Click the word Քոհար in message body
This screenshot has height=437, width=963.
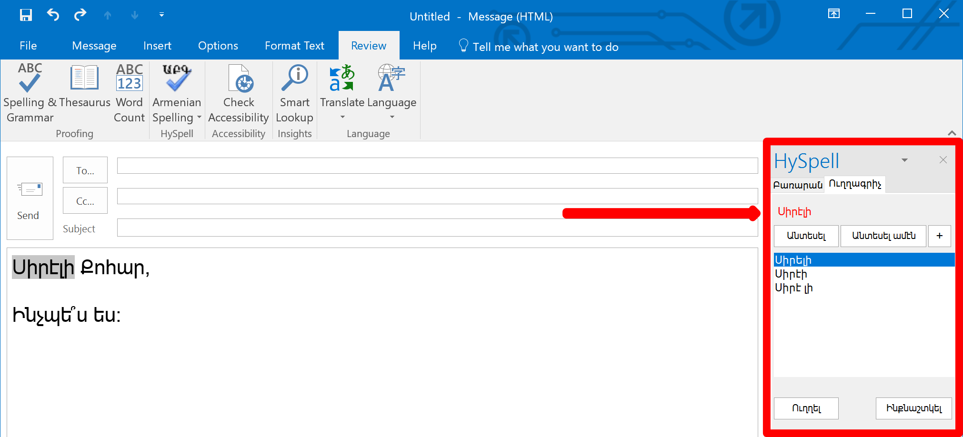(x=112, y=268)
